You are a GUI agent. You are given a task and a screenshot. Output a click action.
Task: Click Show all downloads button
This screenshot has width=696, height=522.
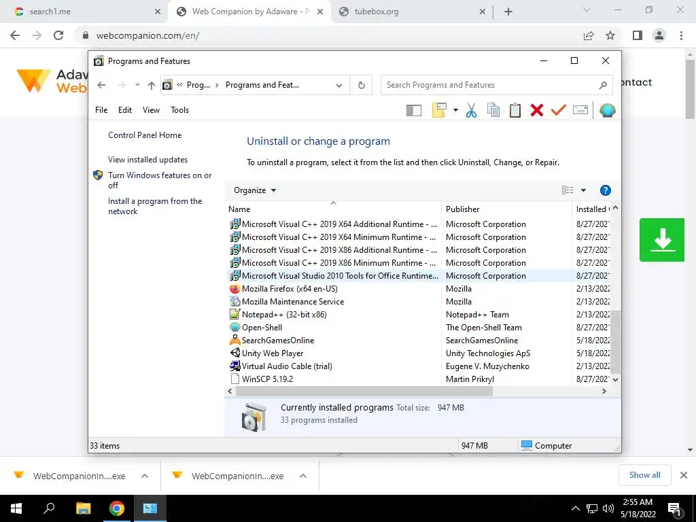pos(644,475)
